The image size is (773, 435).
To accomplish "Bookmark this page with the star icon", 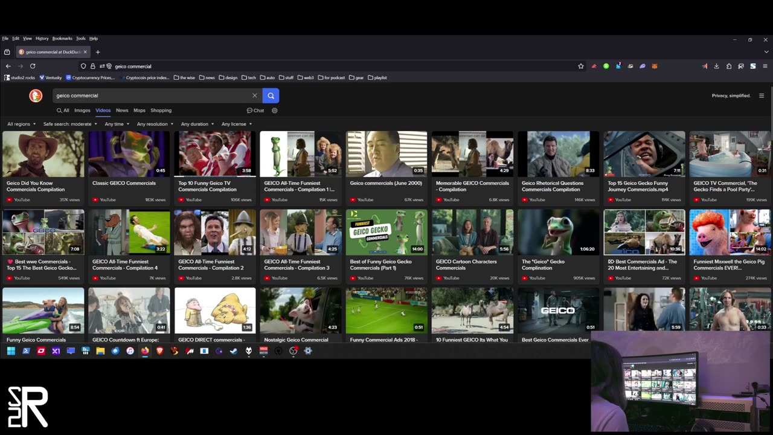I will 581,66.
